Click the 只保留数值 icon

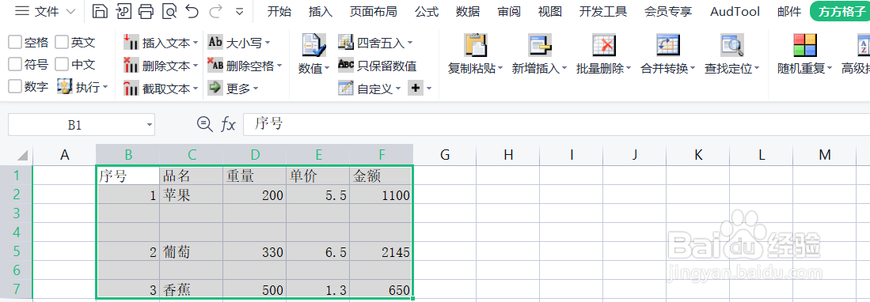[x=346, y=65]
